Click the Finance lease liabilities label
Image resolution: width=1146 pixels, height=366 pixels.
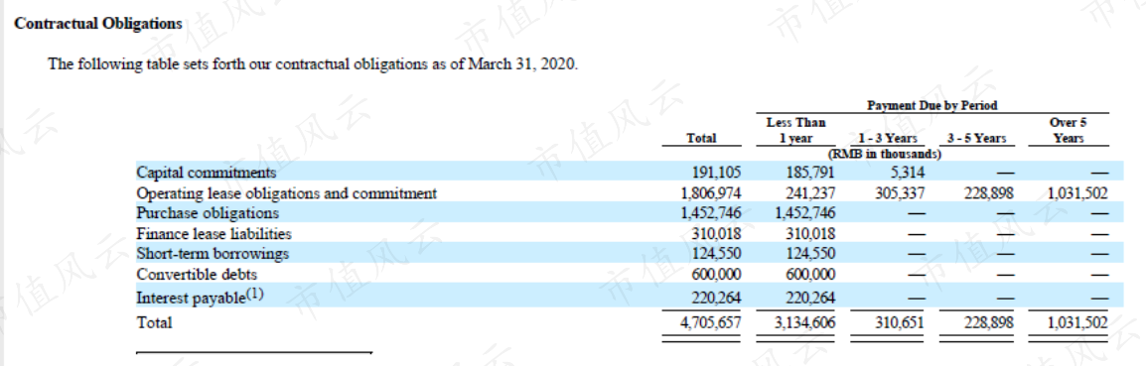pyautogui.click(x=214, y=234)
